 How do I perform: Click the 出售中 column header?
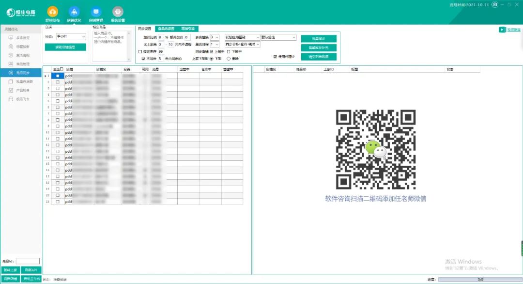[185, 69]
